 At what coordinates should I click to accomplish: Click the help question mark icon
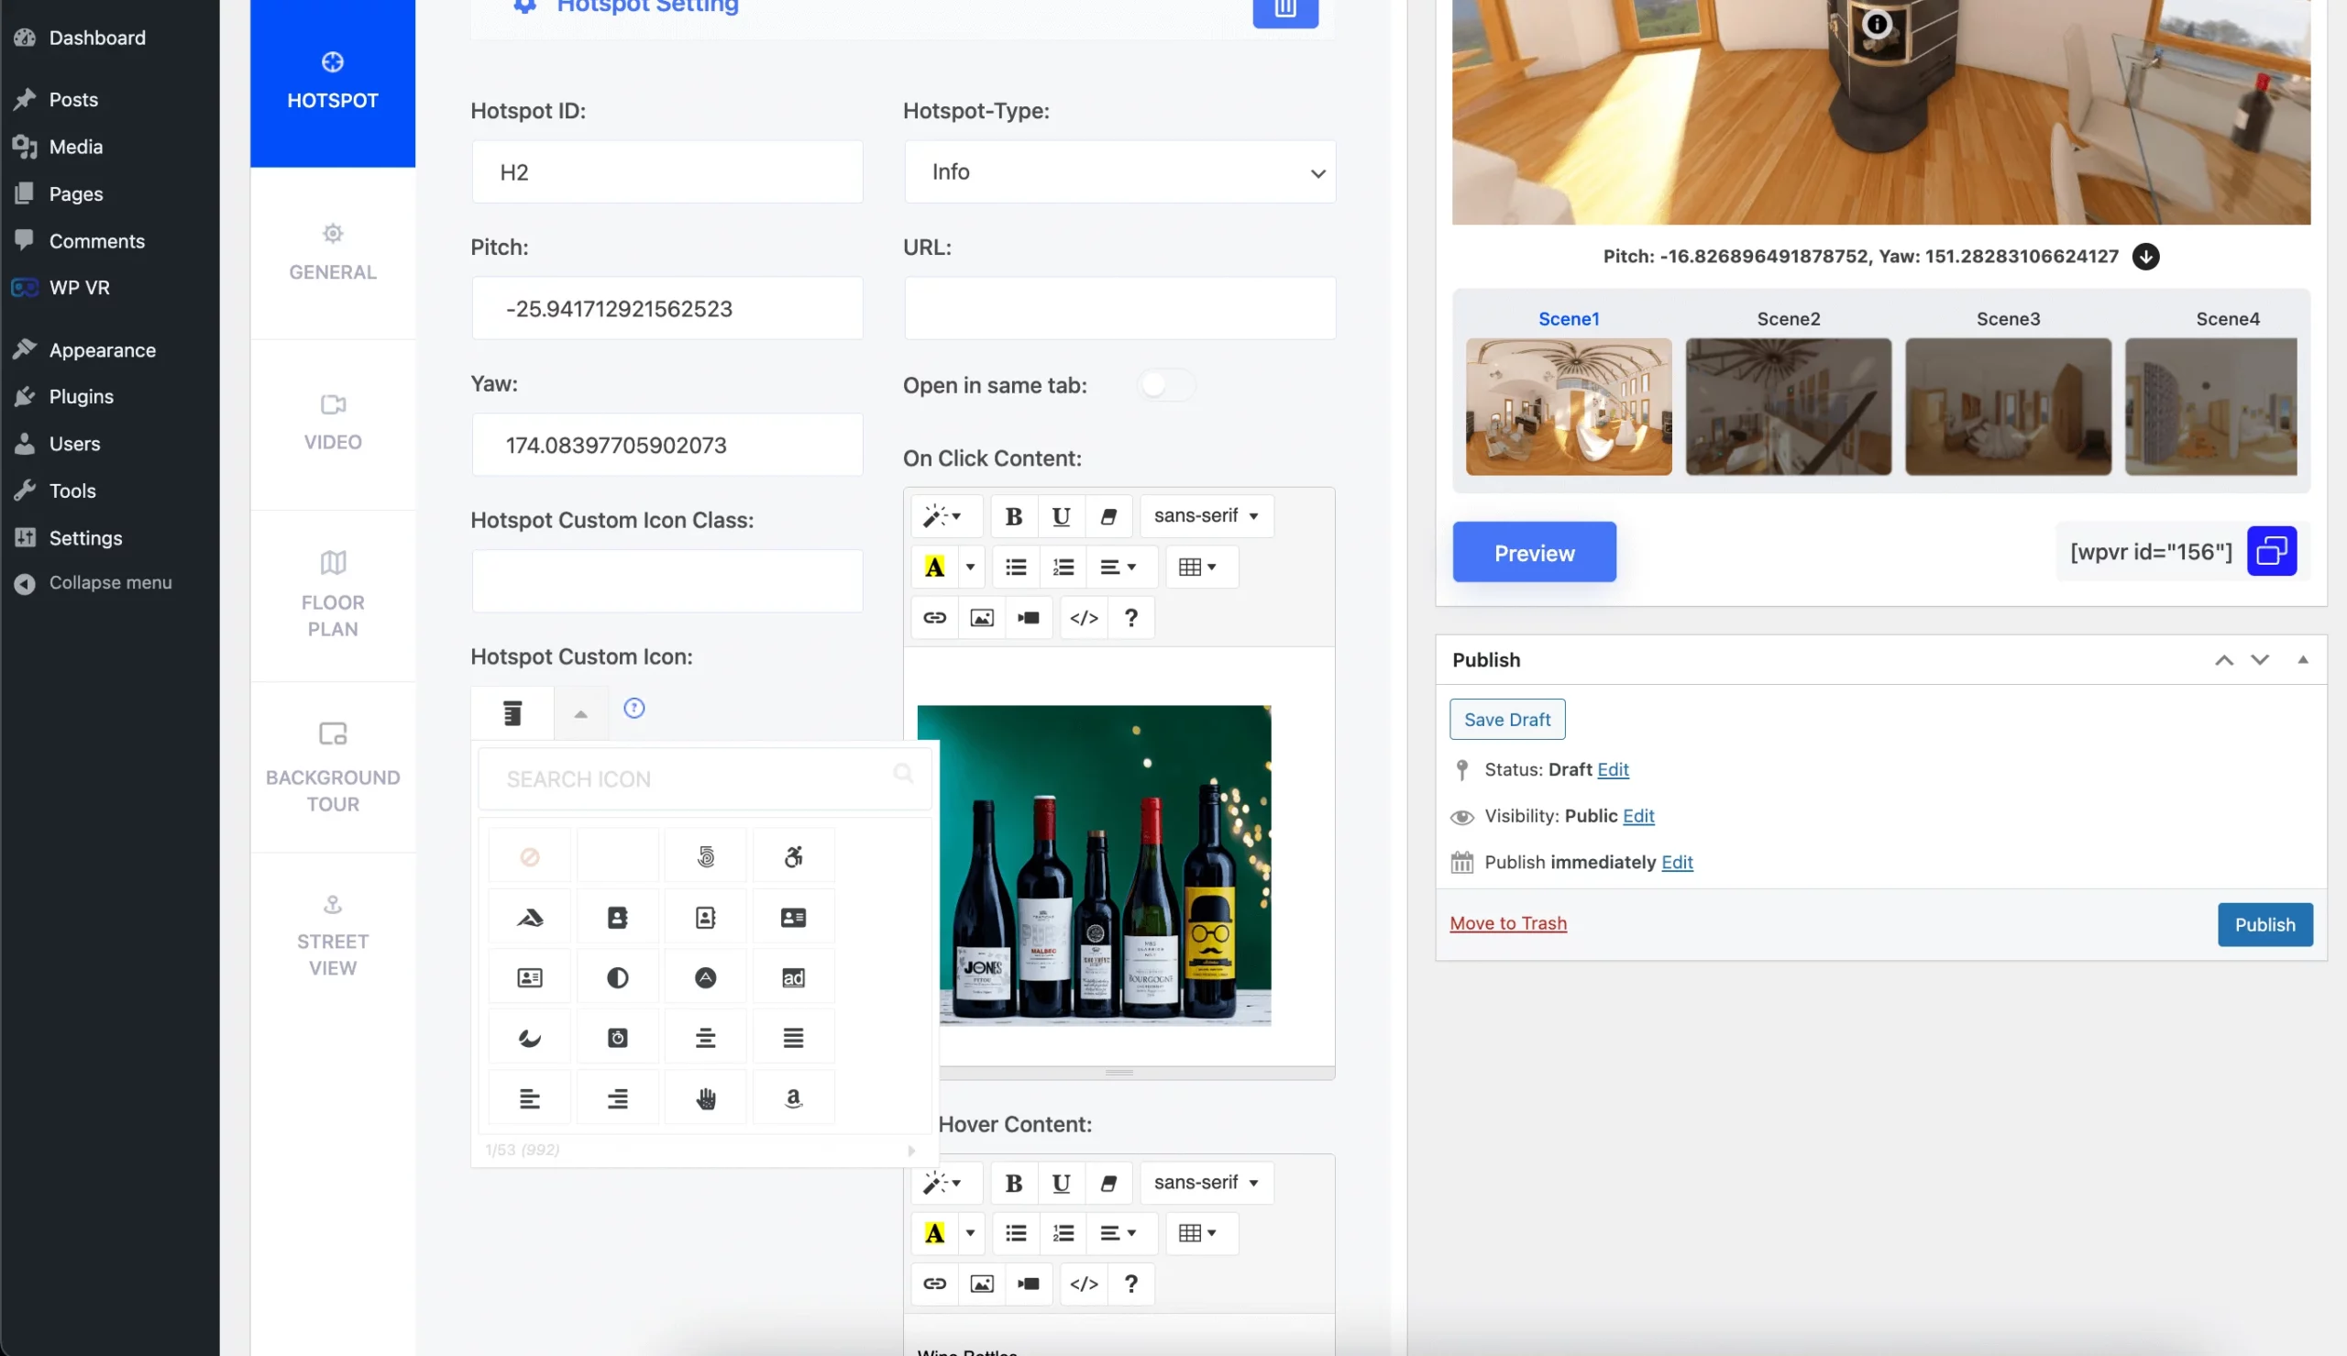(x=1129, y=617)
